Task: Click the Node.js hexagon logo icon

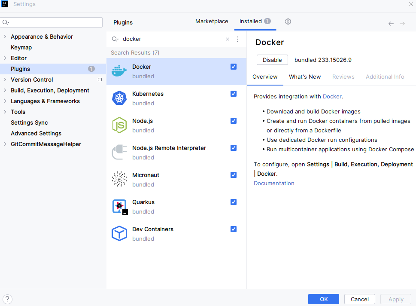Action: [119, 125]
